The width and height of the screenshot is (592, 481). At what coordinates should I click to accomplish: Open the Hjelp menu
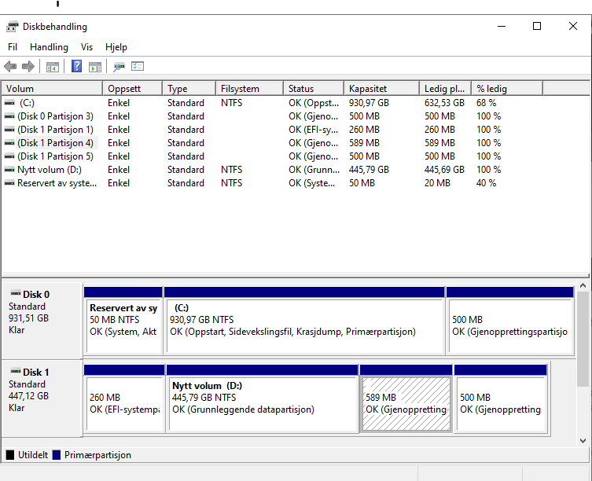coord(116,47)
